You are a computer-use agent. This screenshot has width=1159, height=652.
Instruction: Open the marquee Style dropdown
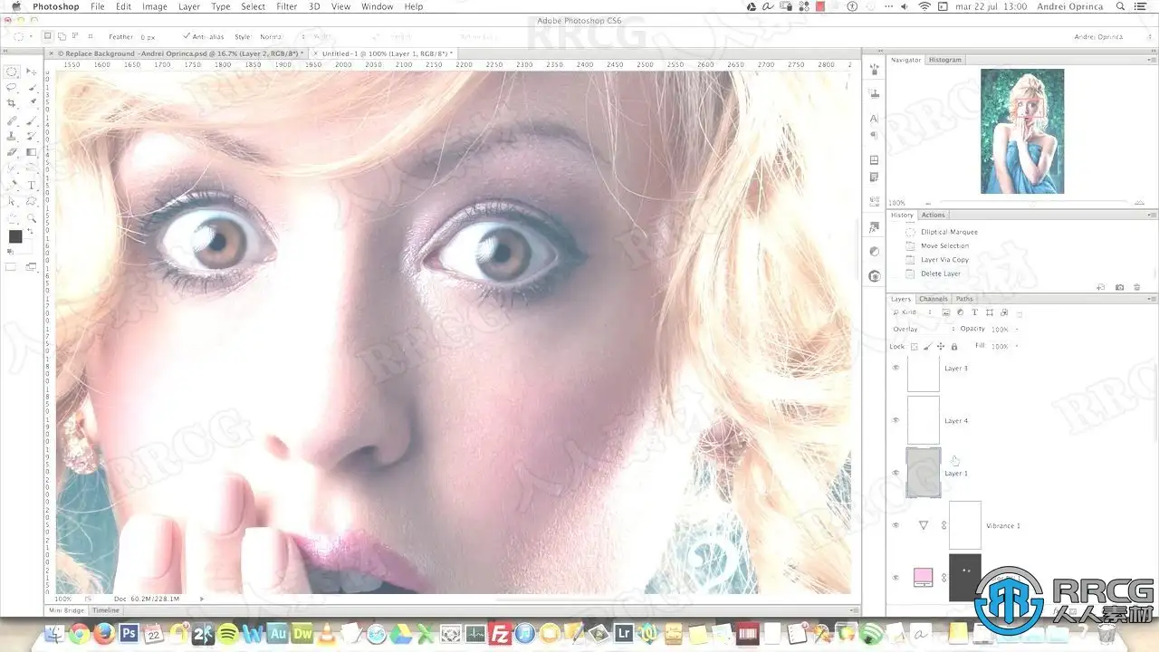[283, 37]
